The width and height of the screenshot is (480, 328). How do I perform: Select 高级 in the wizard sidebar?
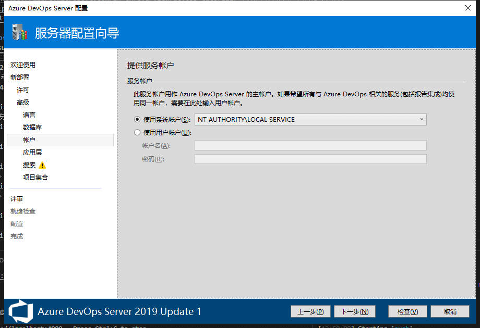(23, 103)
